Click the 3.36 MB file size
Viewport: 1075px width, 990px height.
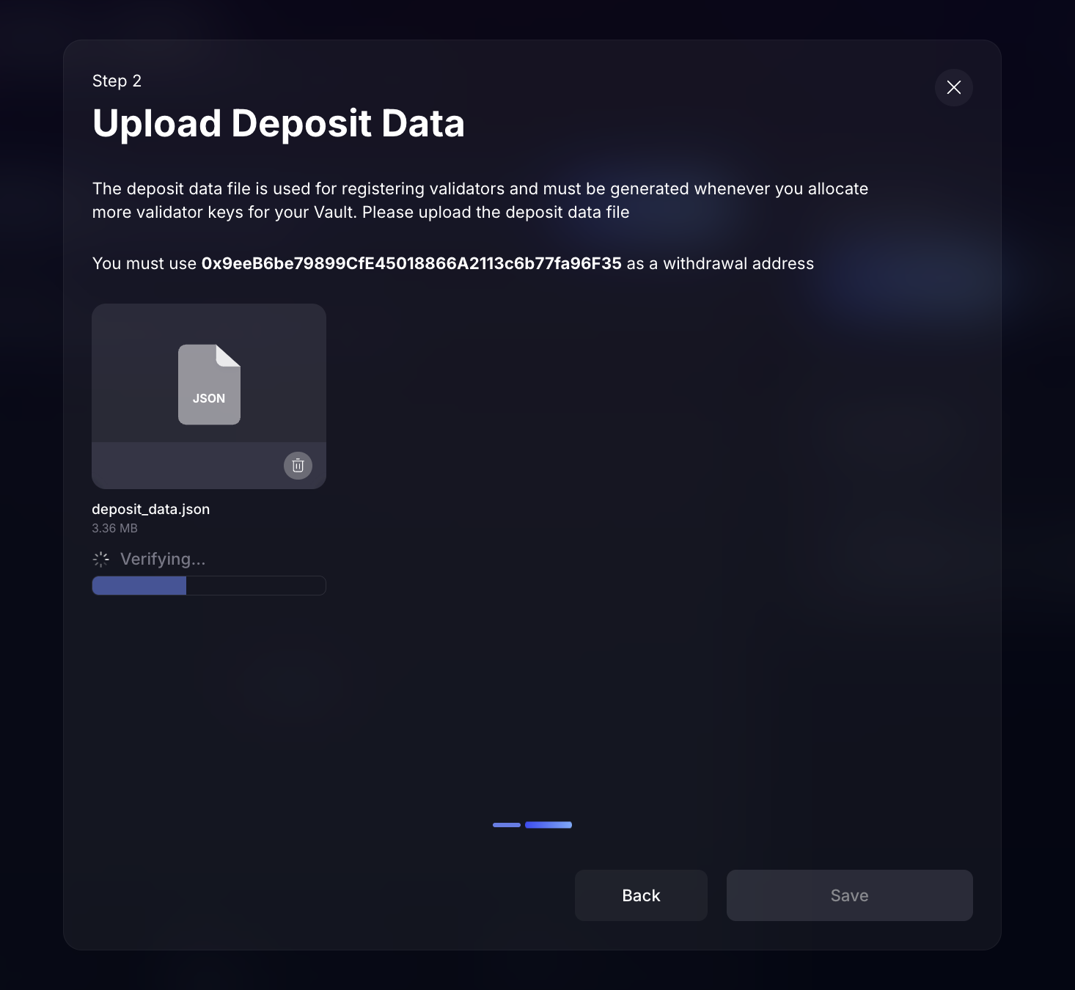pos(115,528)
